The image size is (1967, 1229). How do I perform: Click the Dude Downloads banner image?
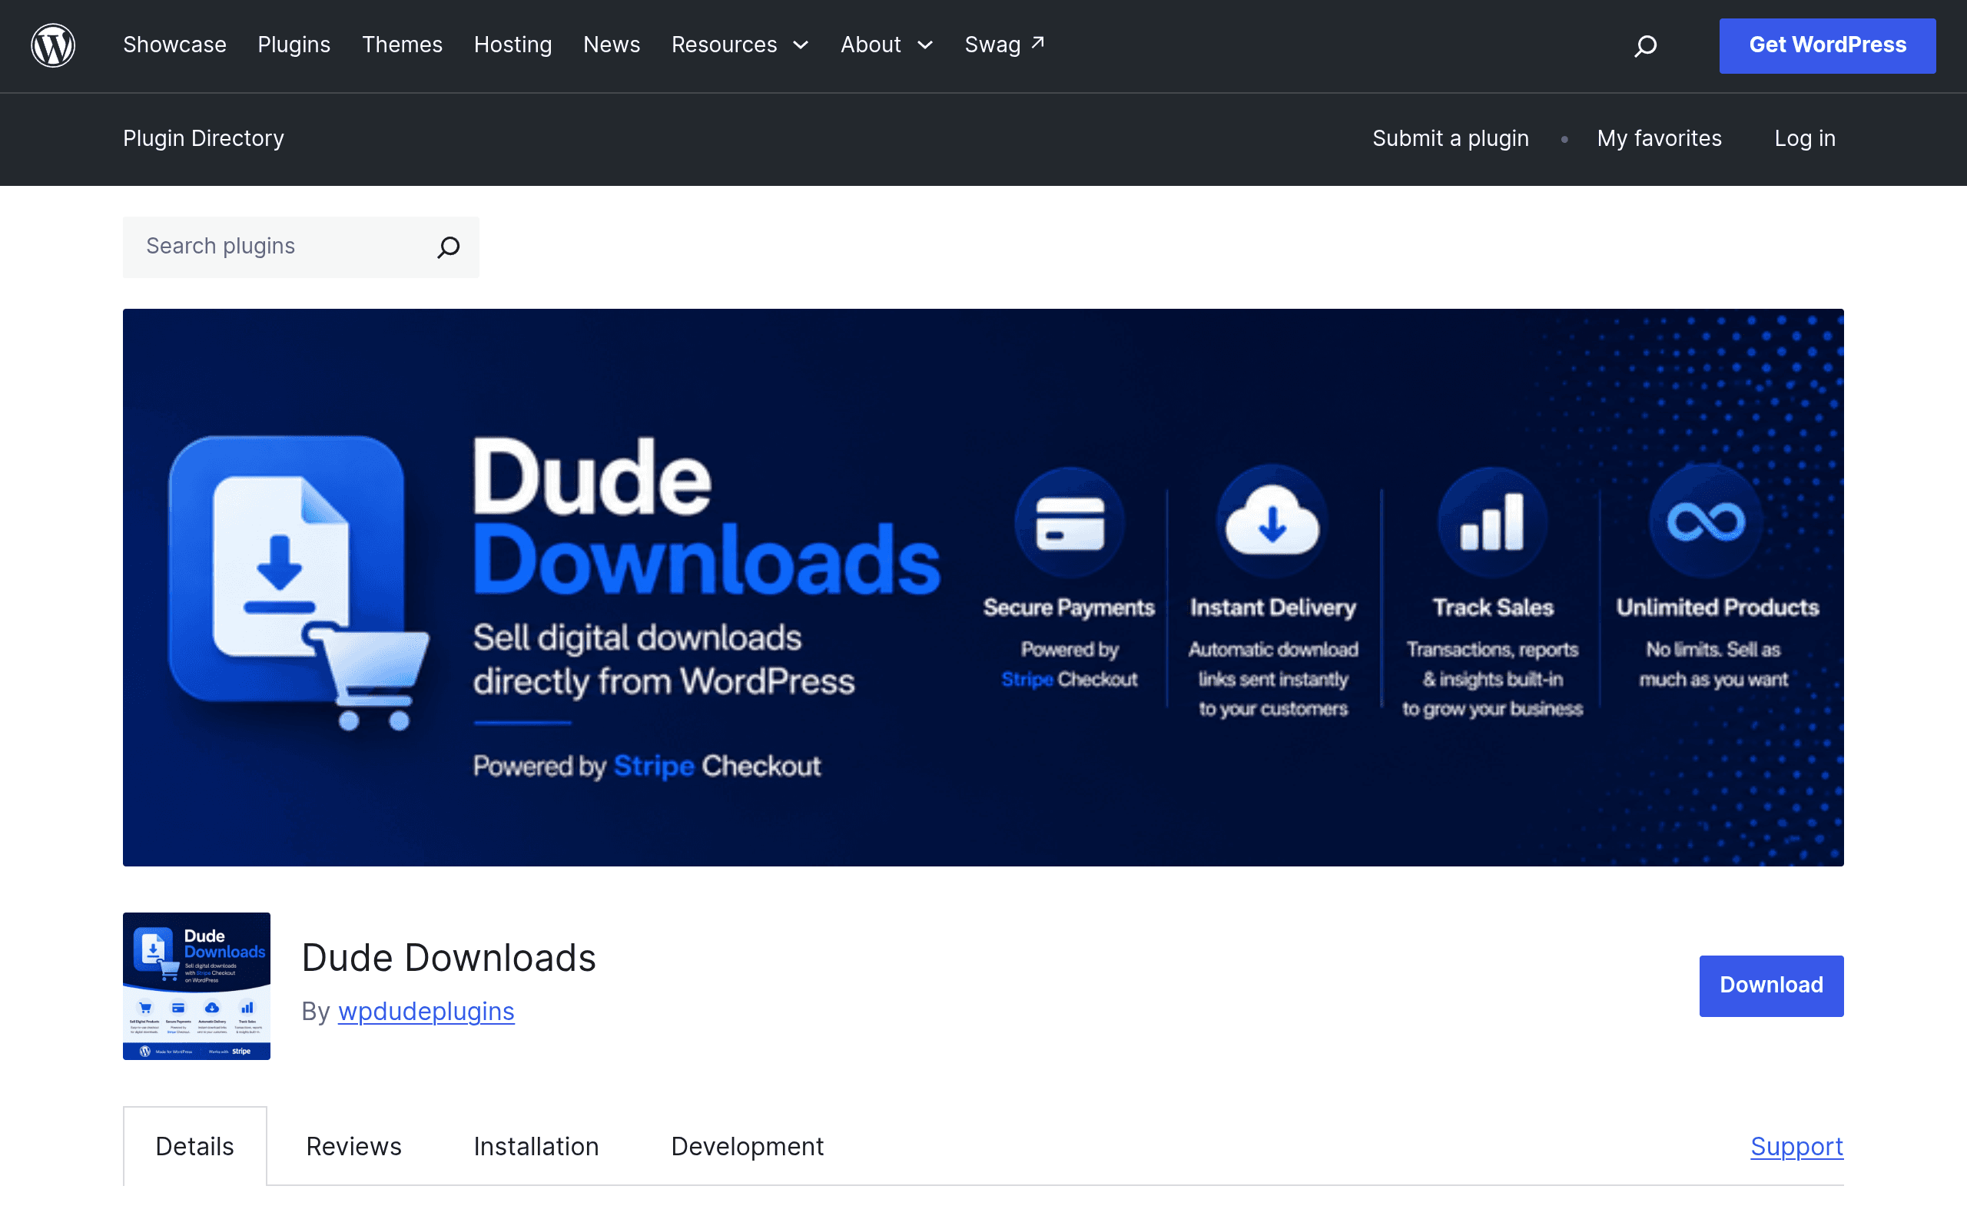(x=983, y=587)
